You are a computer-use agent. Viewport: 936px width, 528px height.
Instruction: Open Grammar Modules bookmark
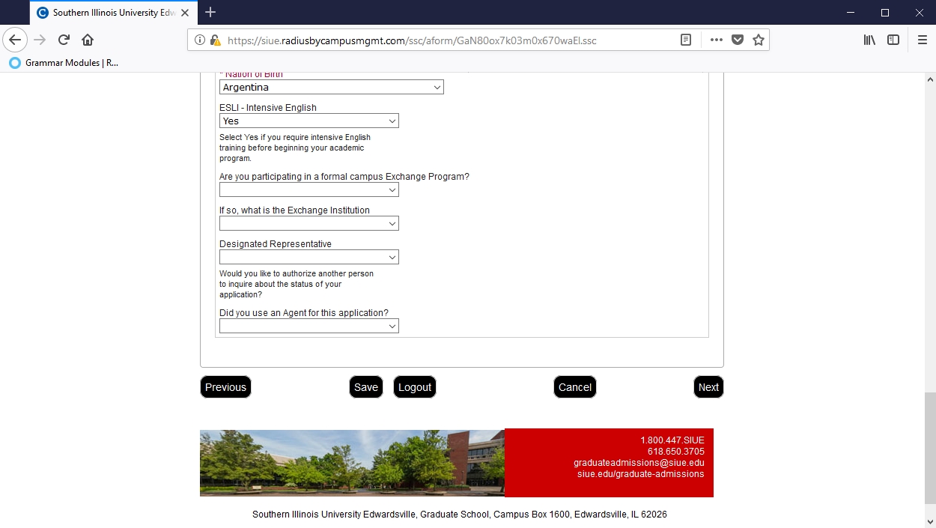[64, 63]
